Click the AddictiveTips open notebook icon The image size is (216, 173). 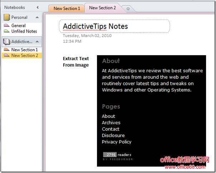tap(7, 42)
